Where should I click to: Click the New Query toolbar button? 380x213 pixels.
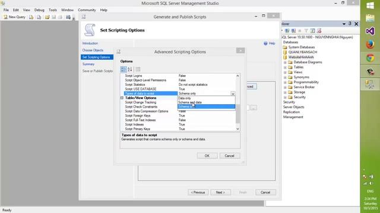14,17
